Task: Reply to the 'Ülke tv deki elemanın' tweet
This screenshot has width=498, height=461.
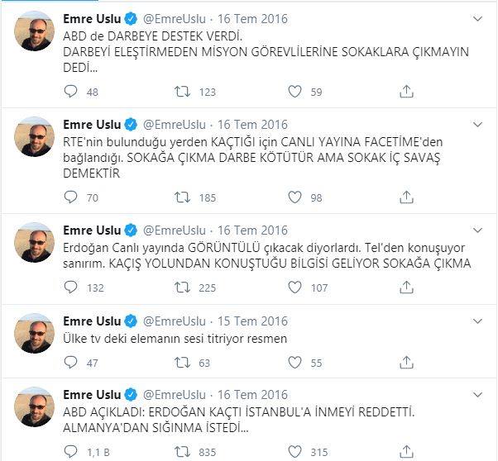Action: coord(70,363)
